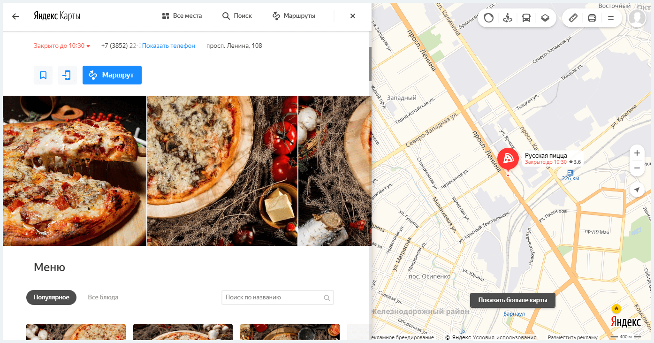Open the hamburger menu icon on the map
The width and height of the screenshot is (654, 343).
pos(611,18)
